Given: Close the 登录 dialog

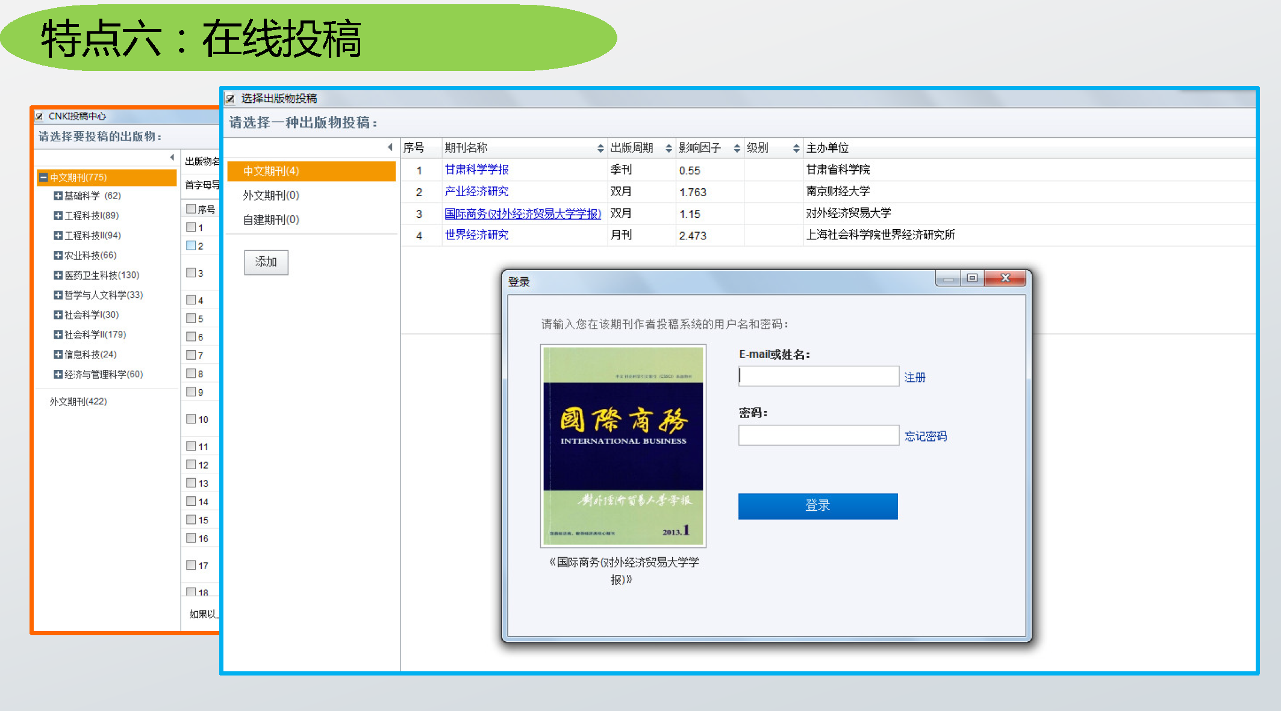Looking at the screenshot, I should click(x=1005, y=278).
